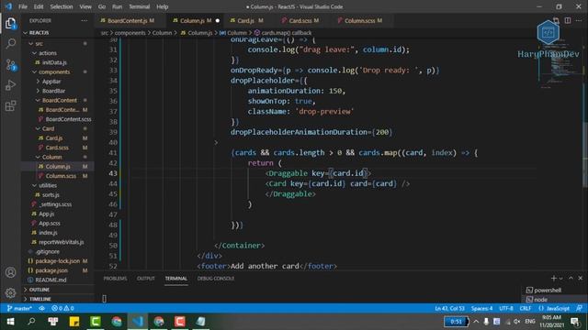Image resolution: width=588 pixels, height=330 pixels.
Task: Collapse the actions folder
Action: [48, 53]
